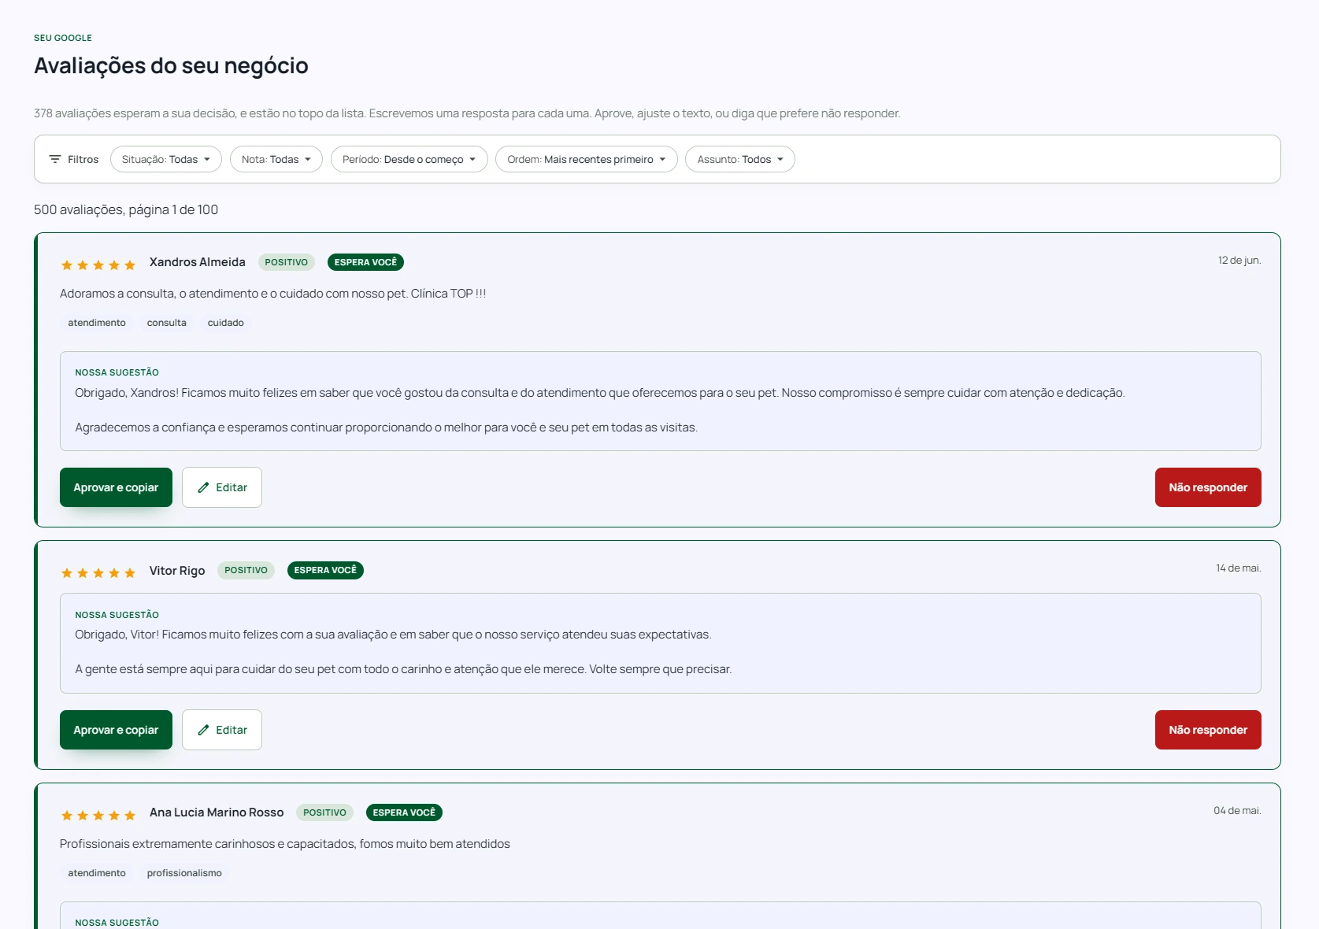Image resolution: width=1319 pixels, height=929 pixels.
Task: Click POSITIVO badge next to Ana Lucia Marino Rosso
Action: tap(325, 812)
